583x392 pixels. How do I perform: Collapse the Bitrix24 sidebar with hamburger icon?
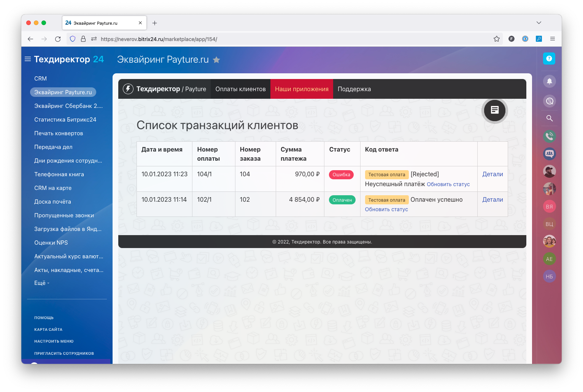pos(28,59)
